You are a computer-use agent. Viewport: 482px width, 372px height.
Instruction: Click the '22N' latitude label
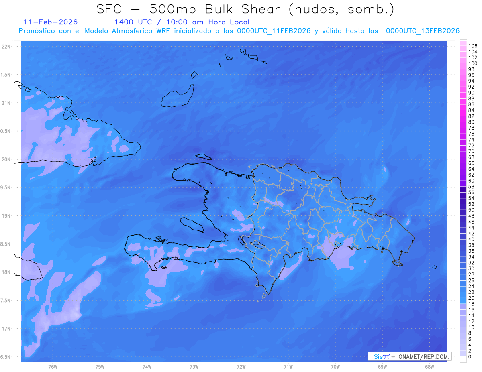6,47
